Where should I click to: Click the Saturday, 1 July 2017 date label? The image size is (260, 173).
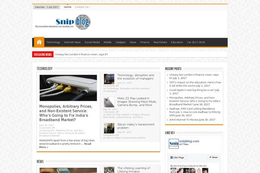point(47,7)
